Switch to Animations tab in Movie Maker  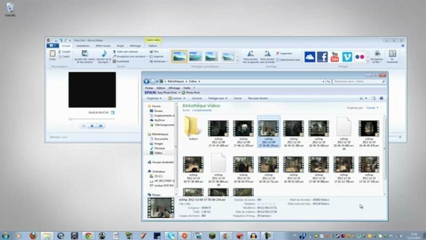tap(83, 45)
